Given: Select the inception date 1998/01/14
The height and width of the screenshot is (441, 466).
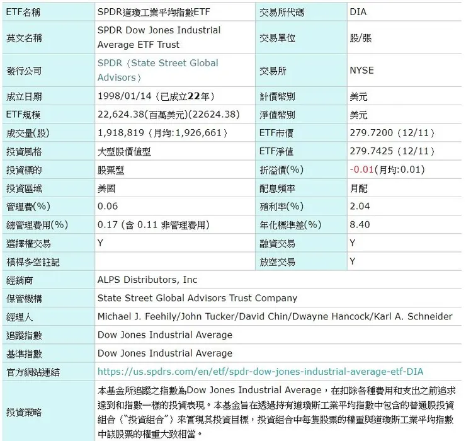Looking at the screenshot, I should [125, 96].
